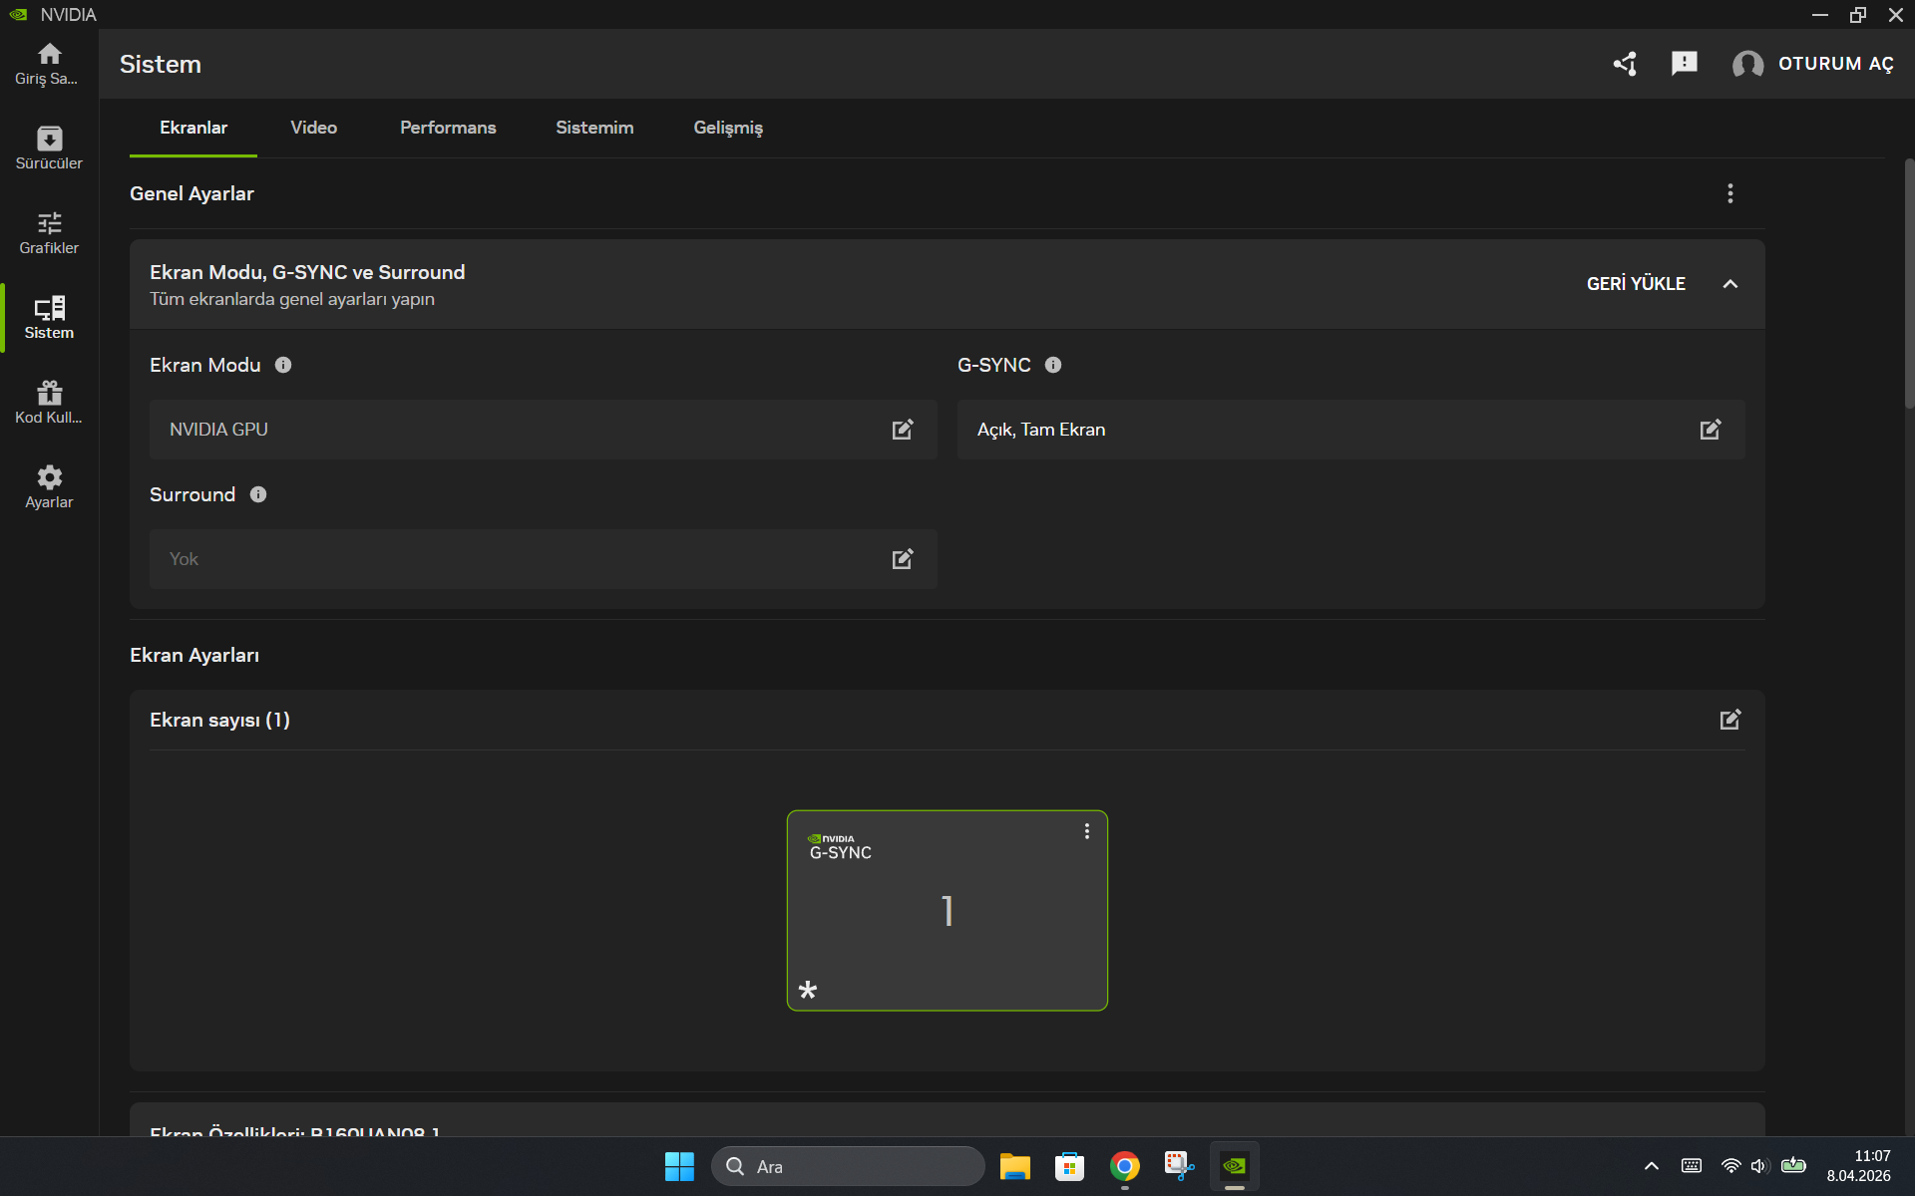Switch to the Gelişmiş tab
The image size is (1915, 1196).
point(728,128)
